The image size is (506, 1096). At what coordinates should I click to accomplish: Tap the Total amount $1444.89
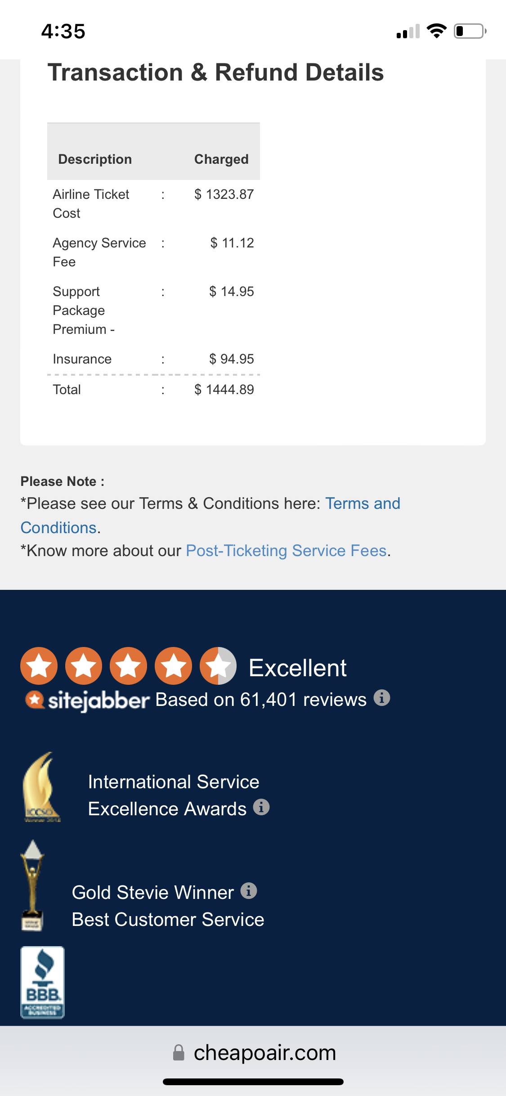tap(224, 390)
